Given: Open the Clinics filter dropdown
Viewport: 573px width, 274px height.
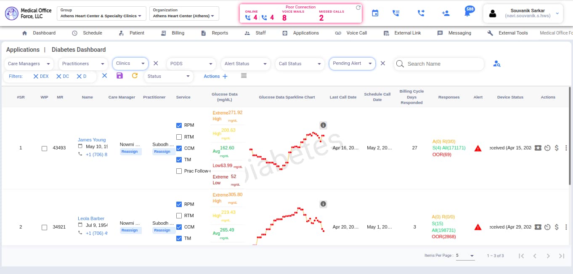Looking at the screenshot, I should click(x=130, y=64).
